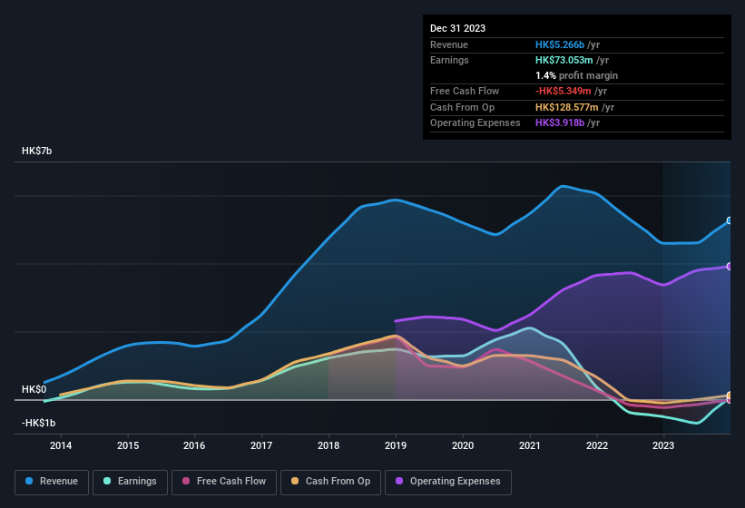This screenshot has width=745, height=508.
Task: Toggle the Free Cash Flow legend button
Action: tap(224, 482)
